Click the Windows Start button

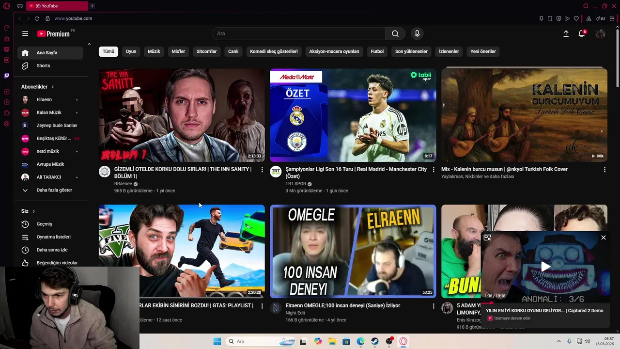[217, 341]
